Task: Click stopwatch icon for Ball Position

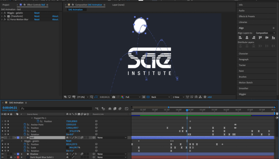Action: (x=25, y=144)
